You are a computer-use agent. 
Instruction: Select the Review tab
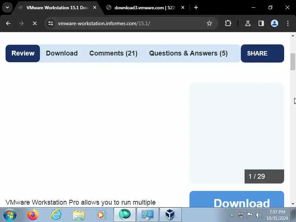(23, 53)
